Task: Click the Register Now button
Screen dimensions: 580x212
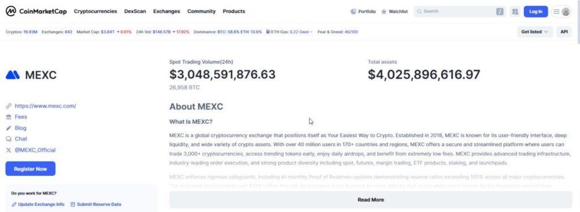Action: click(x=31, y=169)
